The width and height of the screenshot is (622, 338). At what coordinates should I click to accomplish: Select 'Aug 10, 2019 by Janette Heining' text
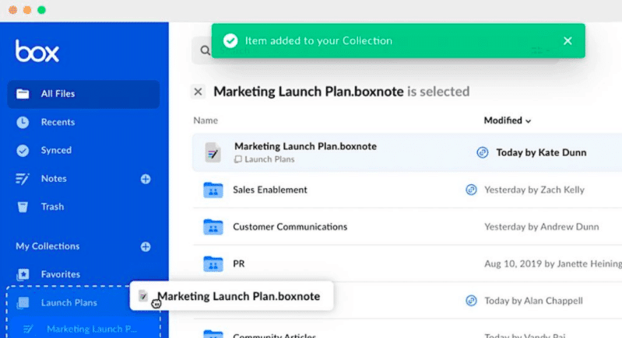tap(553, 263)
